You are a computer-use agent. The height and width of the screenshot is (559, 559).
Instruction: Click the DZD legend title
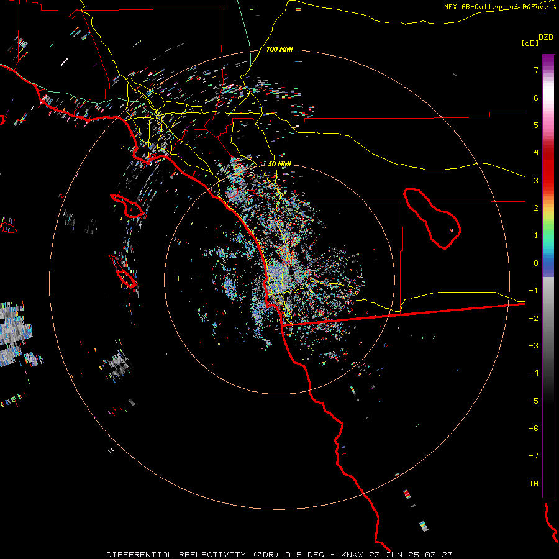(x=546, y=37)
